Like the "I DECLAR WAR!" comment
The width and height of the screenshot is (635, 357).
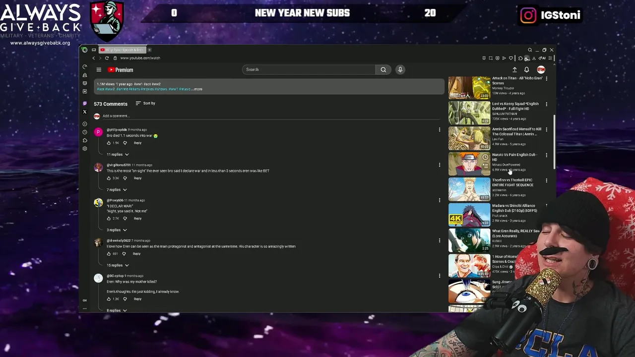pos(109,218)
